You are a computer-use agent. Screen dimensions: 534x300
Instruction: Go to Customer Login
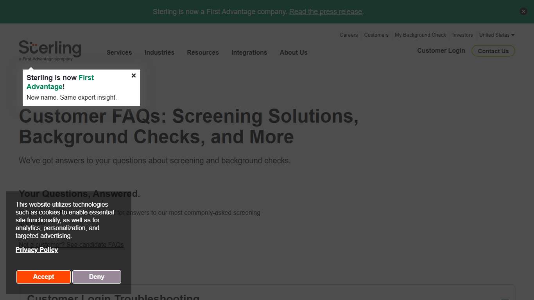tap(441, 50)
